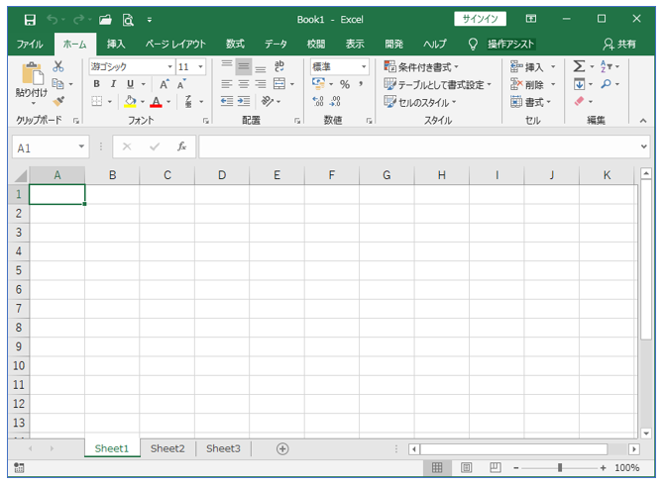664x485 pixels.
Task: Switch to 挿入 ribbon tab
Action: [x=116, y=44]
